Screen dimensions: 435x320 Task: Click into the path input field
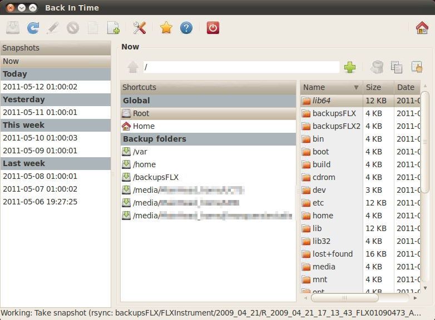click(241, 67)
